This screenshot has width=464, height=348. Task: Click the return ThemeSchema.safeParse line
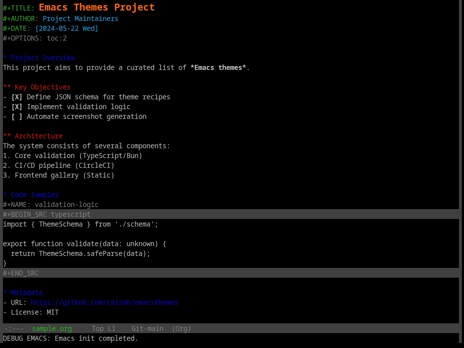point(80,254)
